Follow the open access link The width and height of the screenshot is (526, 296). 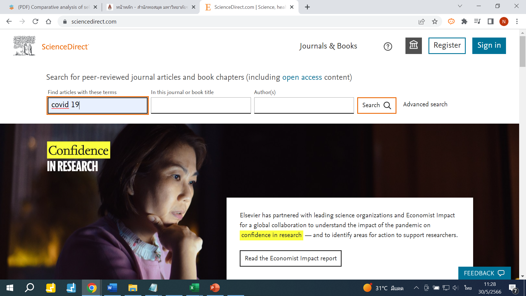click(302, 77)
